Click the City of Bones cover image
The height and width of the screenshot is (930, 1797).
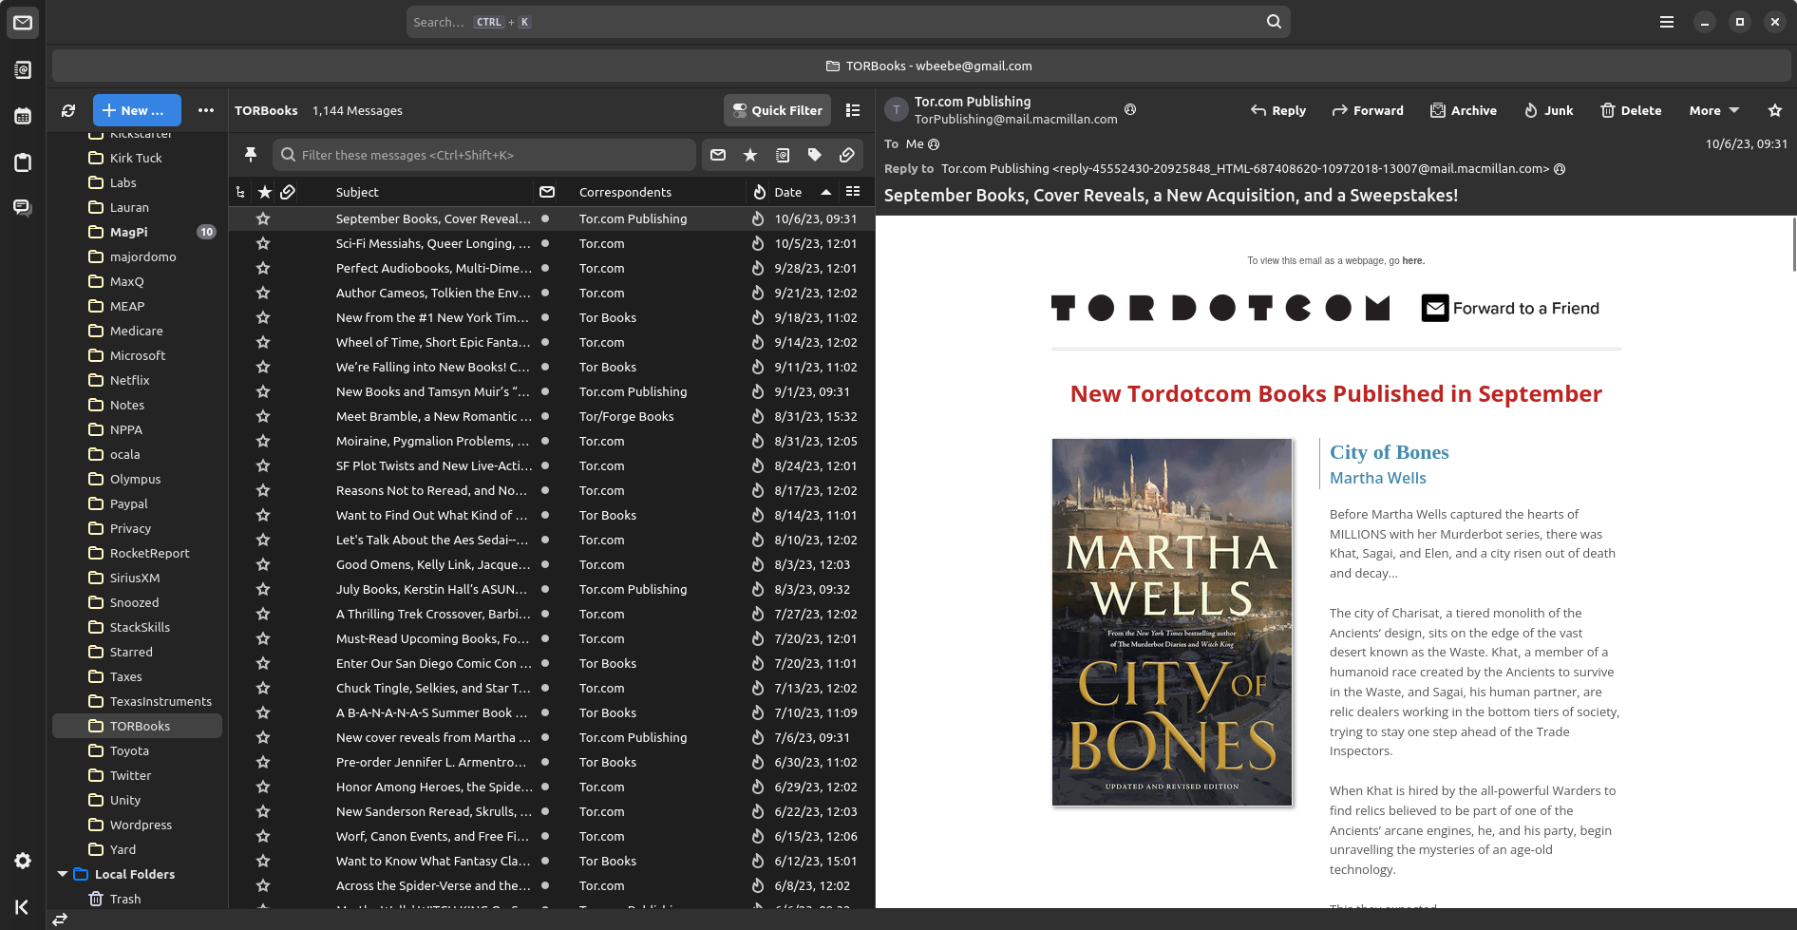coord(1172,622)
